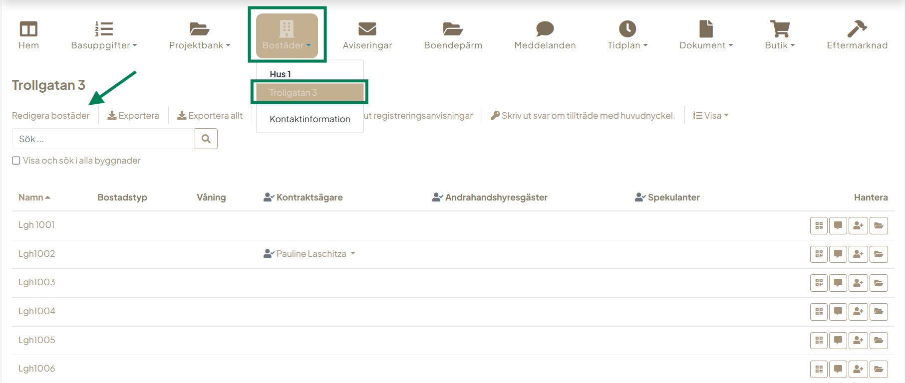Click into the Sök search field
905x383 pixels.
(103, 139)
